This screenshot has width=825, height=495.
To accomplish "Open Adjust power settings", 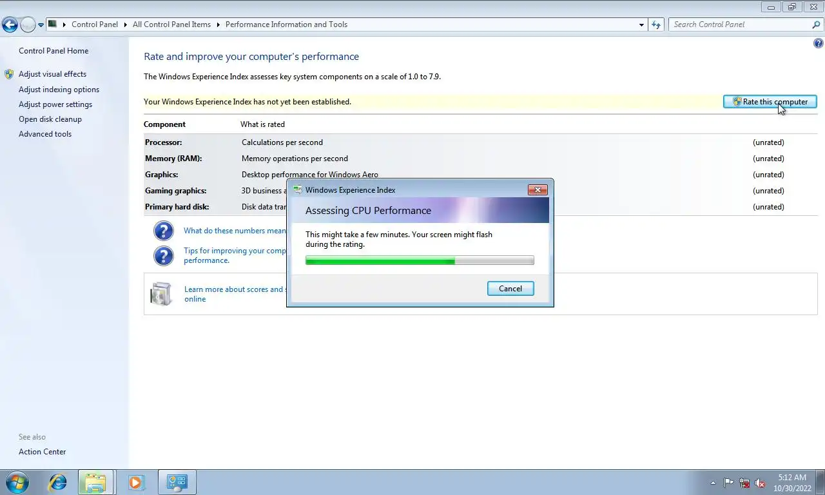I will click(x=55, y=104).
